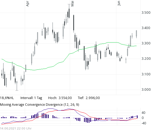Screen dimensions: 167x130
Task: Click the MACD 40 axis label
Action: pyautogui.click(x=144, y=113)
